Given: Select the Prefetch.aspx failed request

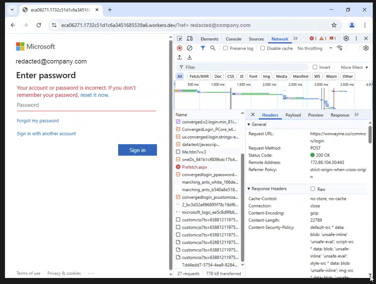Looking at the screenshot, I should click(x=208, y=167).
